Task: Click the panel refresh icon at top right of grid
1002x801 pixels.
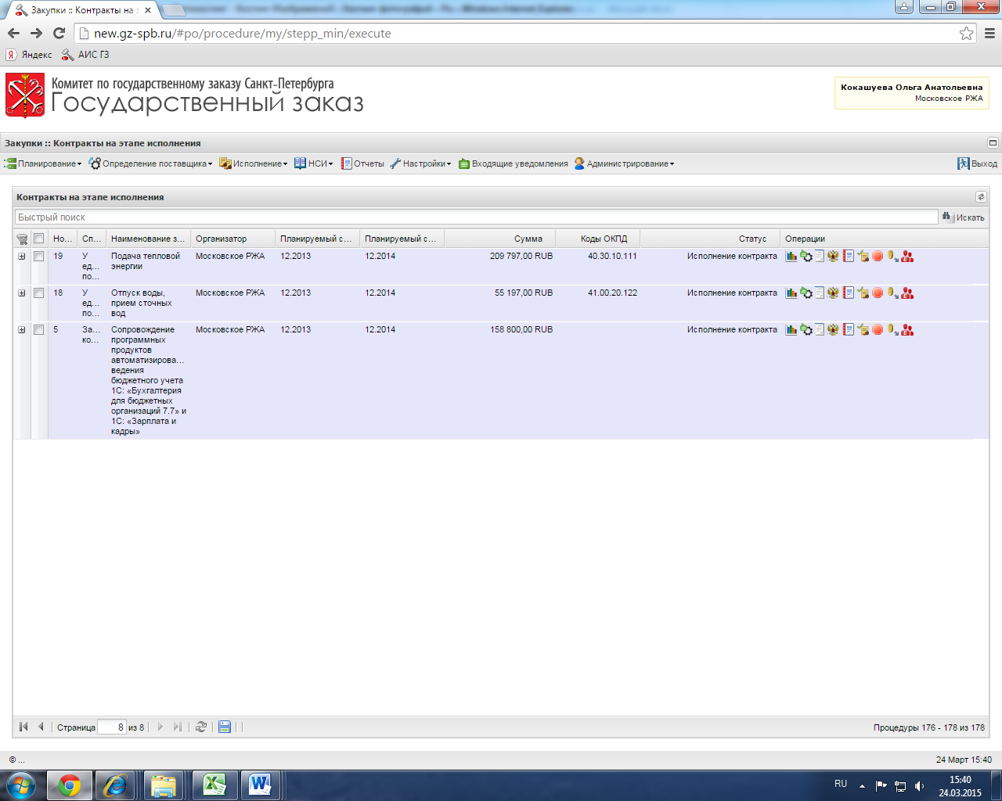Action: click(981, 196)
